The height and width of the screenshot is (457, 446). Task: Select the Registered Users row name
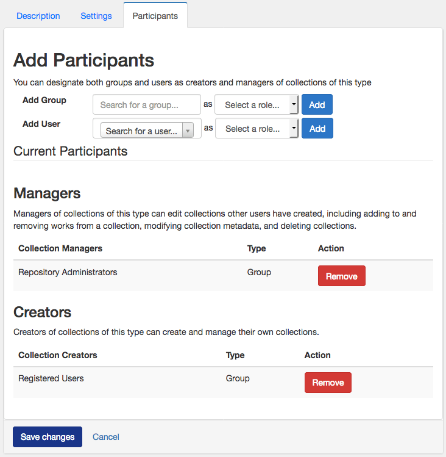[x=51, y=378]
